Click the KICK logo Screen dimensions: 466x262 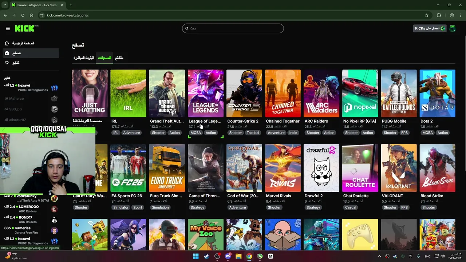(x=27, y=28)
